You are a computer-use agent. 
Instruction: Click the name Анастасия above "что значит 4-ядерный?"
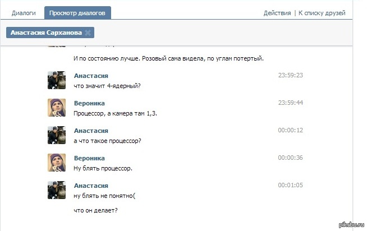pos(91,76)
